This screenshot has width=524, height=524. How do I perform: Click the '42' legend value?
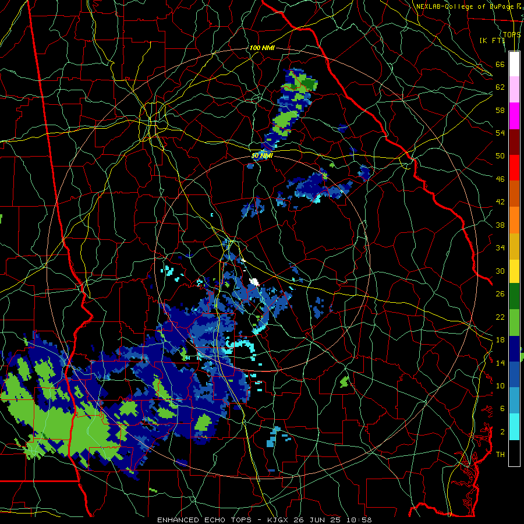coord(500,201)
